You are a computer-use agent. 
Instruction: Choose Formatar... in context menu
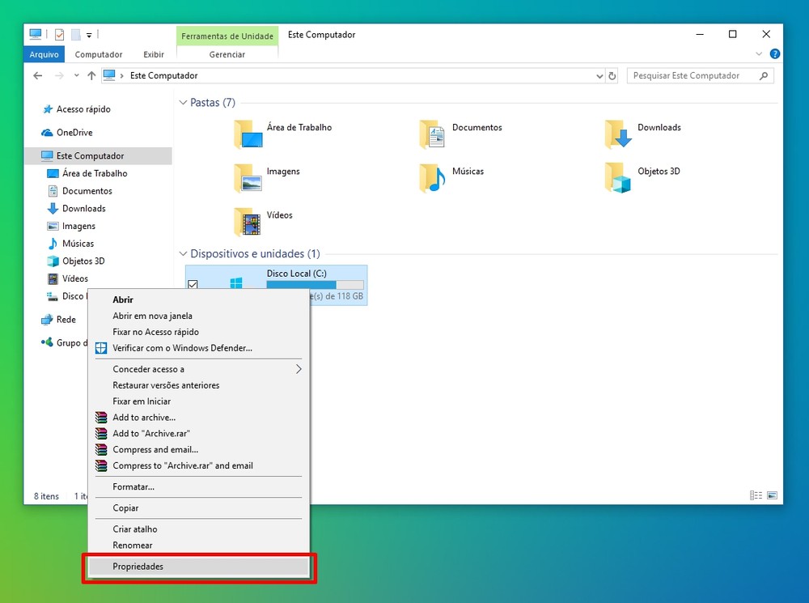(x=199, y=486)
